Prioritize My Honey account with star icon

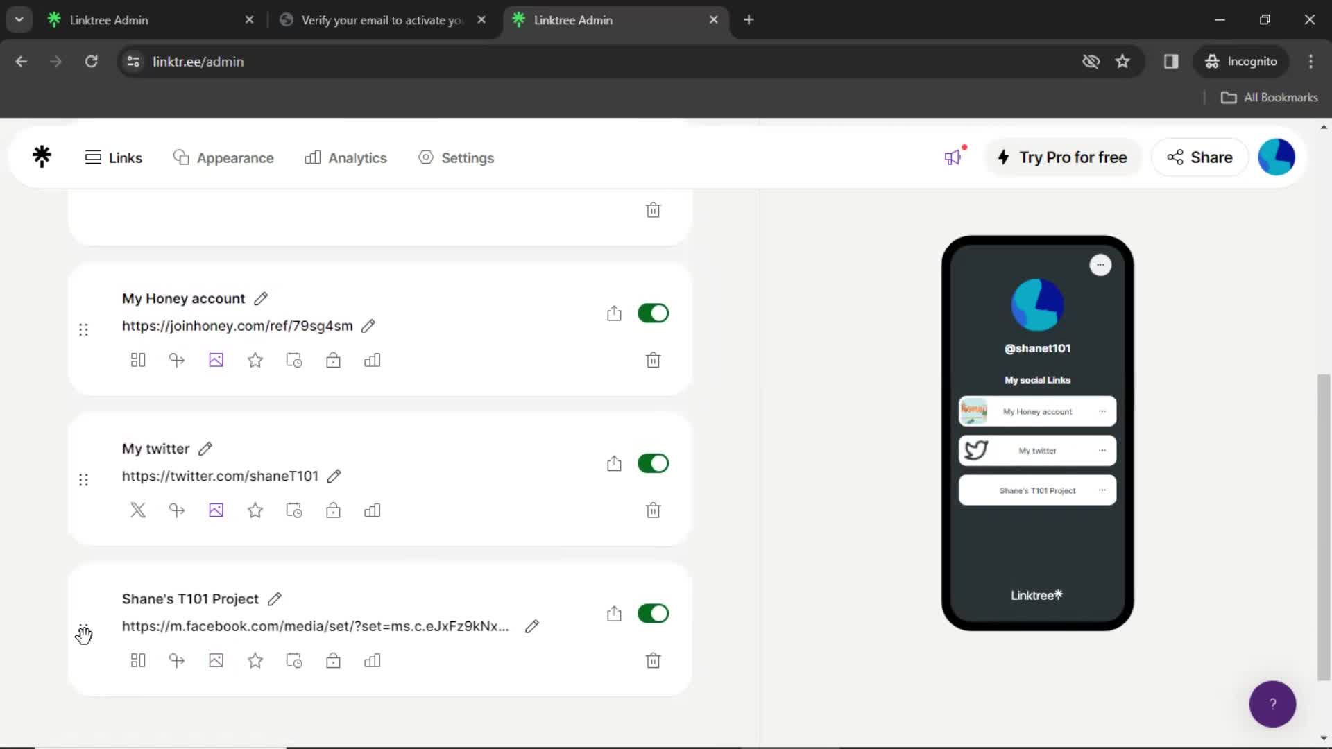[x=255, y=360]
